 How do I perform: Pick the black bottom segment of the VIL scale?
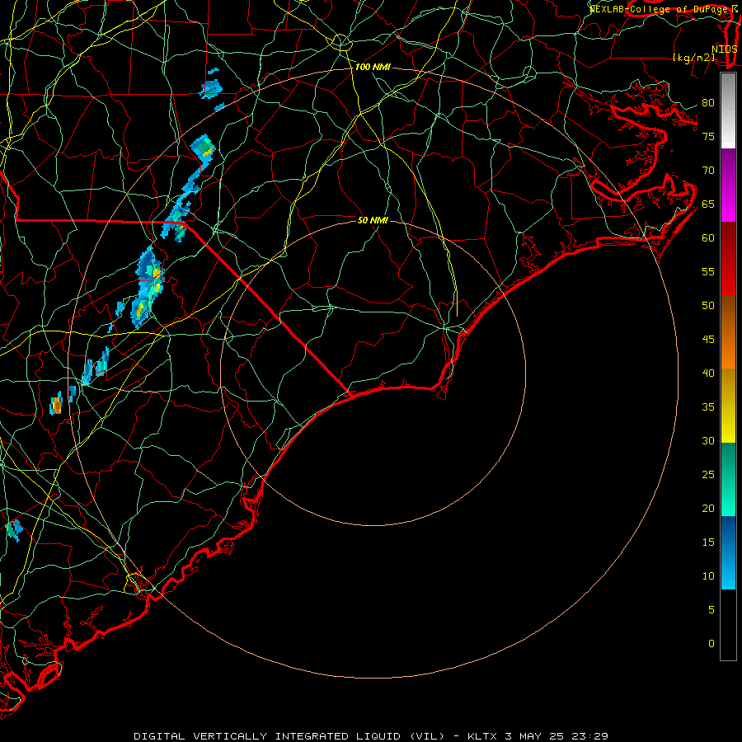click(x=728, y=624)
